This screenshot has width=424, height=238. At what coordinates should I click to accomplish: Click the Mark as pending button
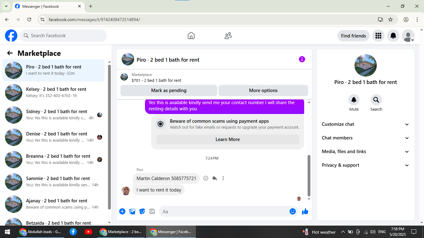(169, 90)
